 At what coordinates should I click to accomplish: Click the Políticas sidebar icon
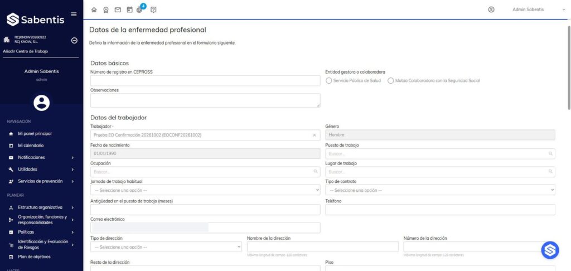(11, 232)
